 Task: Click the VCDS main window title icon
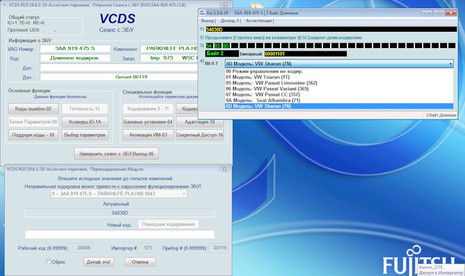click(x=4, y=5)
